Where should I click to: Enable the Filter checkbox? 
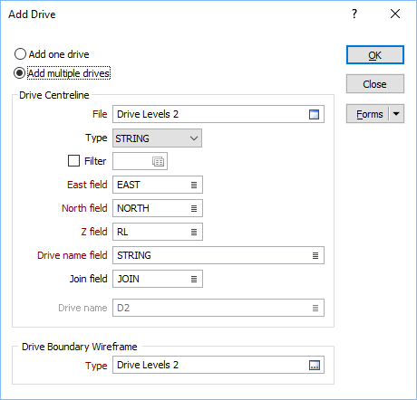(73, 161)
